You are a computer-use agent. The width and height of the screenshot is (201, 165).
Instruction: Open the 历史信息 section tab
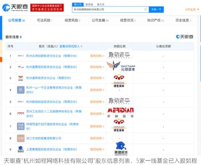pyautogui.click(x=183, y=20)
